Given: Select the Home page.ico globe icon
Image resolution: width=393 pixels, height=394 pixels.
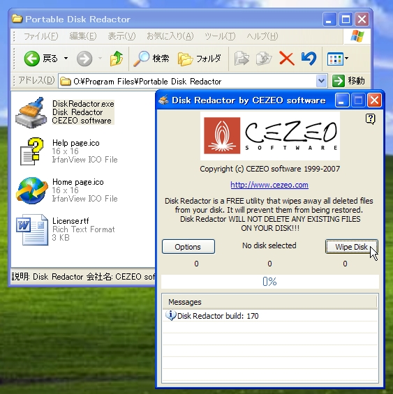Looking at the screenshot, I should click(31, 190).
